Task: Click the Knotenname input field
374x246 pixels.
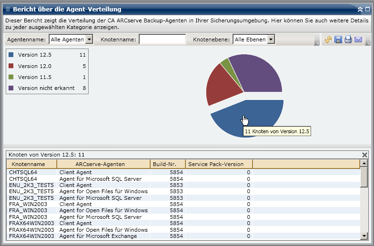Action: (162, 39)
